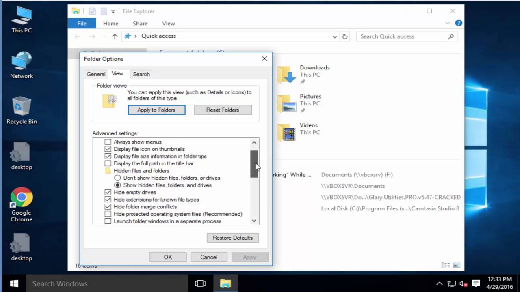Open the Downloads folder icon
The width and height of the screenshot is (520, 292).
click(x=286, y=75)
